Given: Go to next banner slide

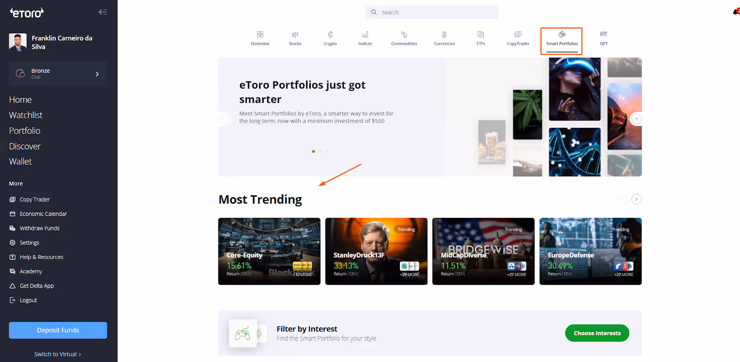Looking at the screenshot, I should pyautogui.click(x=636, y=119).
